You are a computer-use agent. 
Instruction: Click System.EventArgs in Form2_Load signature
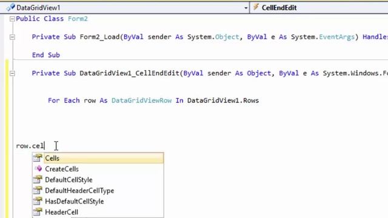click(x=323, y=37)
